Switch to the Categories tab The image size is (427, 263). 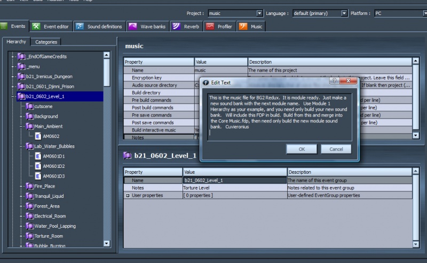46,42
